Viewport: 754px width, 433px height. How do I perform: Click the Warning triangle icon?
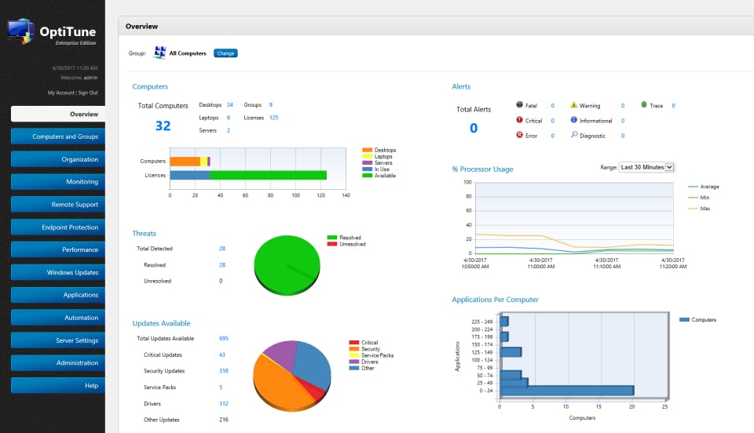(573, 104)
